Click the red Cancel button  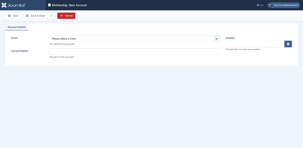click(x=66, y=16)
